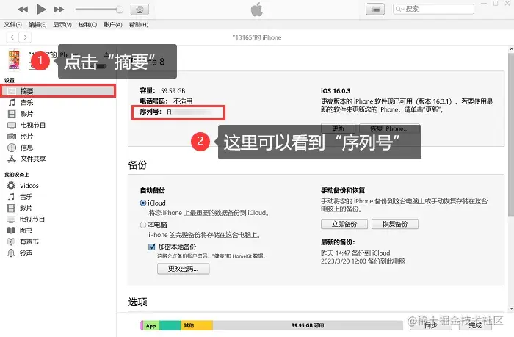Select 影片 film icon under 设置
The width and height of the screenshot is (514, 337).
tap(12, 114)
